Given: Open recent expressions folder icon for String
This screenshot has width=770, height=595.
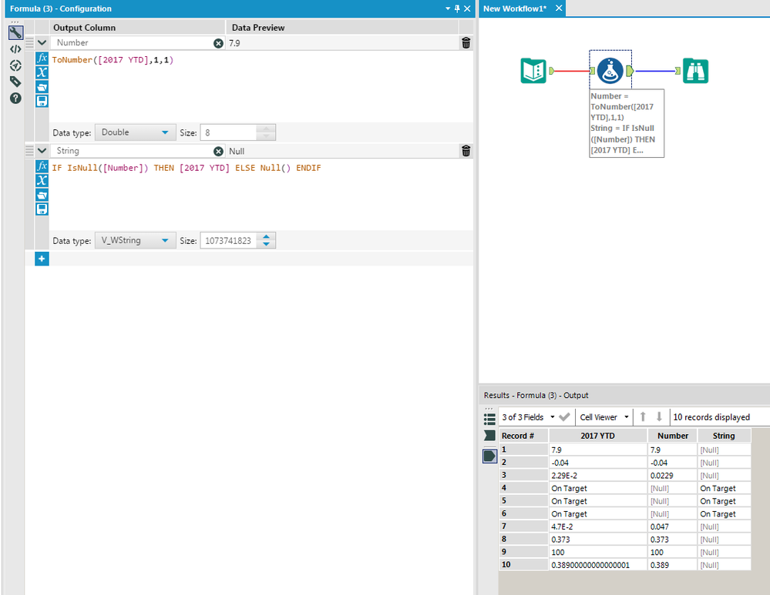Looking at the screenshot, I should coord(42,195).
